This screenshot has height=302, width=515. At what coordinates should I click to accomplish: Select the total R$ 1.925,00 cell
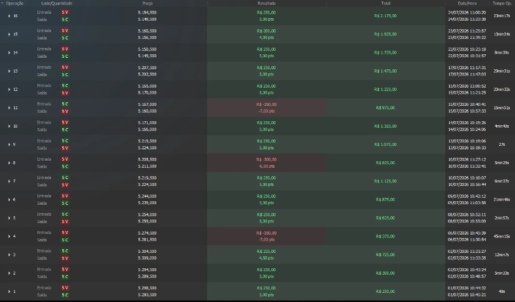click(x=385, y=34)
